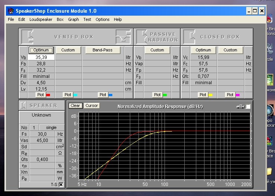This screenshot has width=275, height=196.
Task: Open the Help menu
Action: coord(118,19)
